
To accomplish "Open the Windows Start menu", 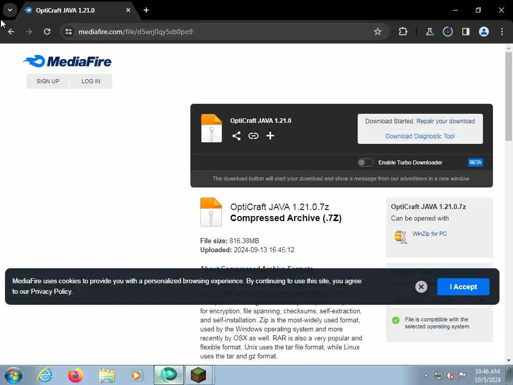I will coord(14,375).
